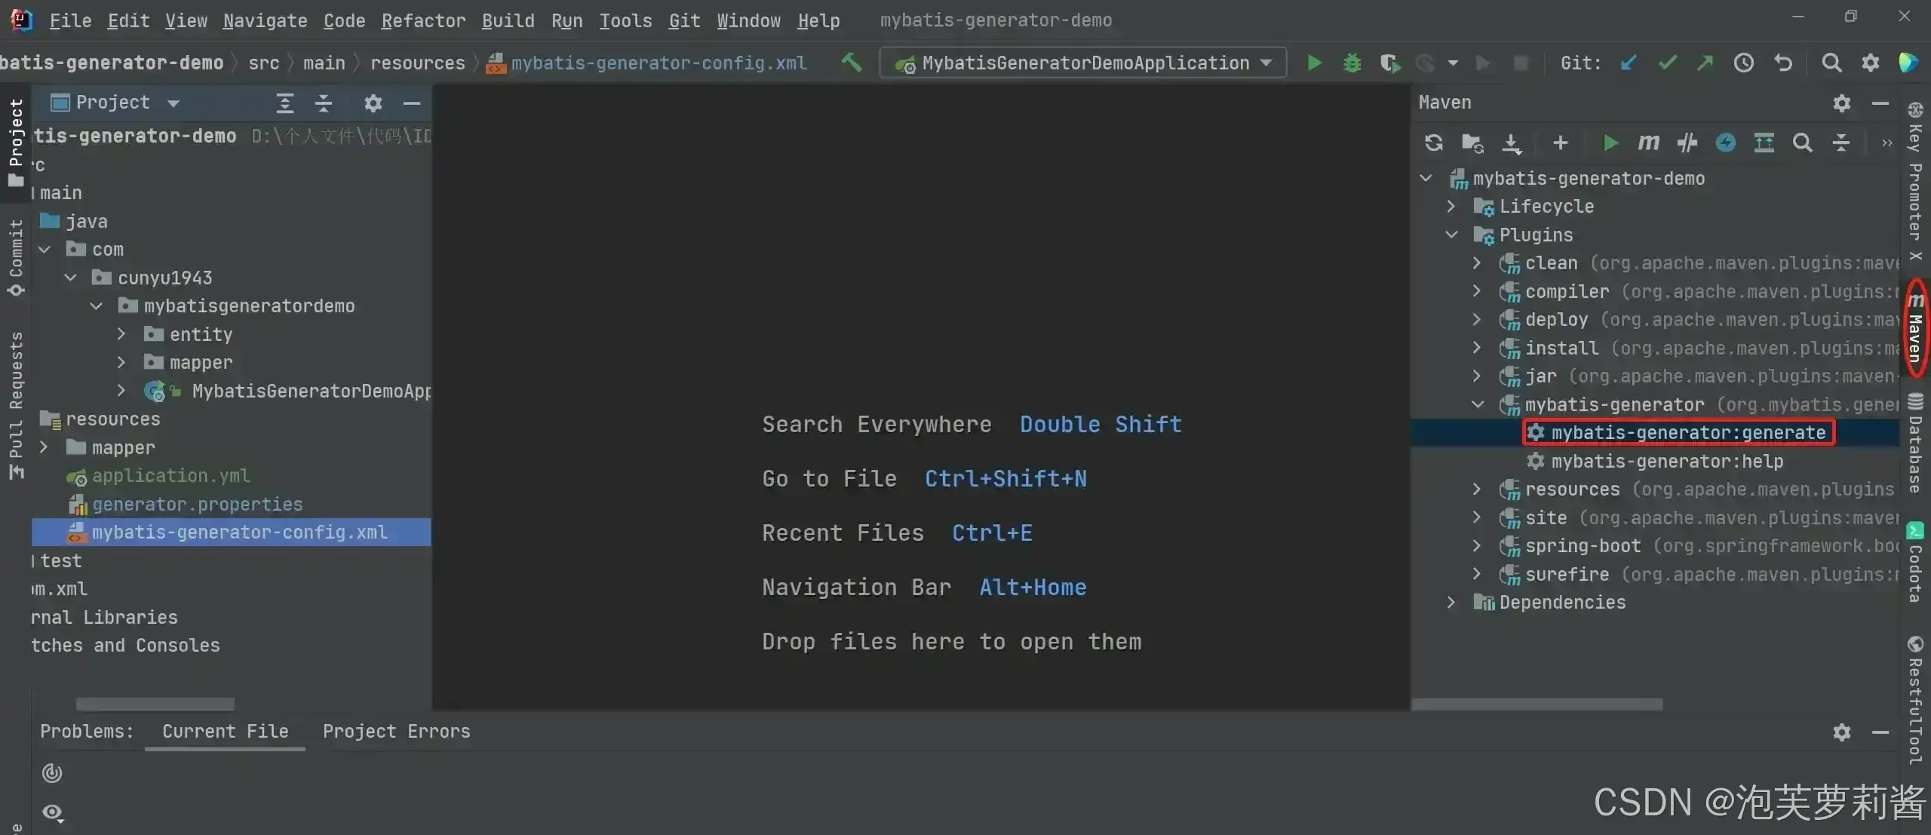
Task: Run Maven build green play icon
Action: [x=1610, y=143]
